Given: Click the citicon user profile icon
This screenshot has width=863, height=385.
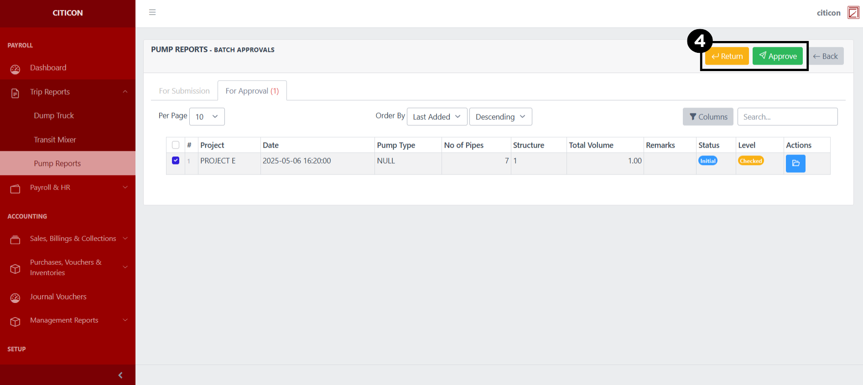Looking at the screenshot, I should (853, 13).
